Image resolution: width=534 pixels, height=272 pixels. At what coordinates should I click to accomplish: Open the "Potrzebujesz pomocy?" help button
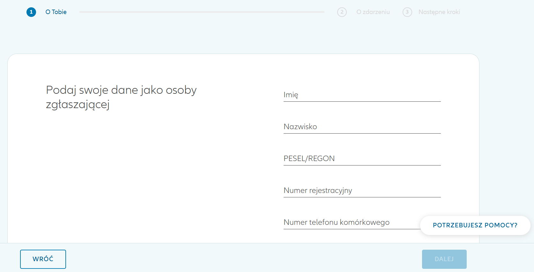(x=475, y=225)
